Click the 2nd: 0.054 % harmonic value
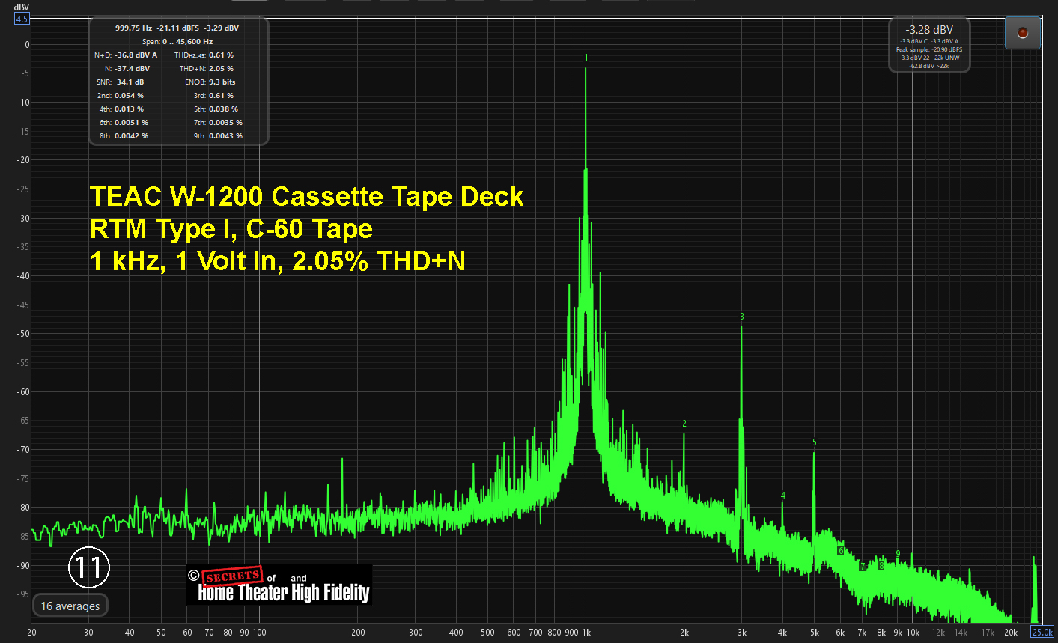The width and height of the screenshot is (1058, 643). (121, 96)
